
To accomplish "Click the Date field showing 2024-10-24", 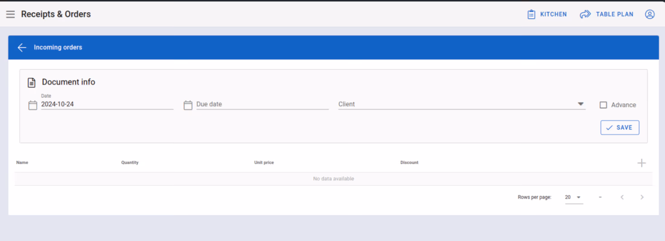I will click(x=107, y=104).
